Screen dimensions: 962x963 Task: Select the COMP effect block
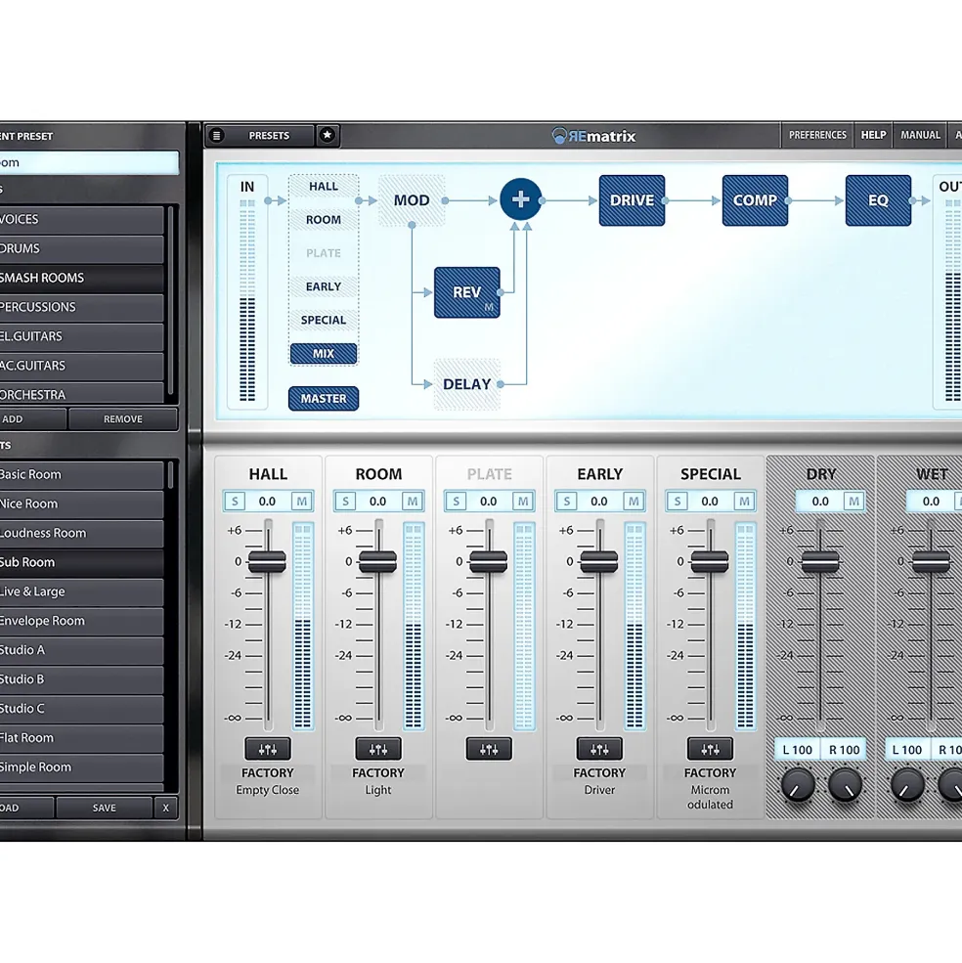[755, 200]
